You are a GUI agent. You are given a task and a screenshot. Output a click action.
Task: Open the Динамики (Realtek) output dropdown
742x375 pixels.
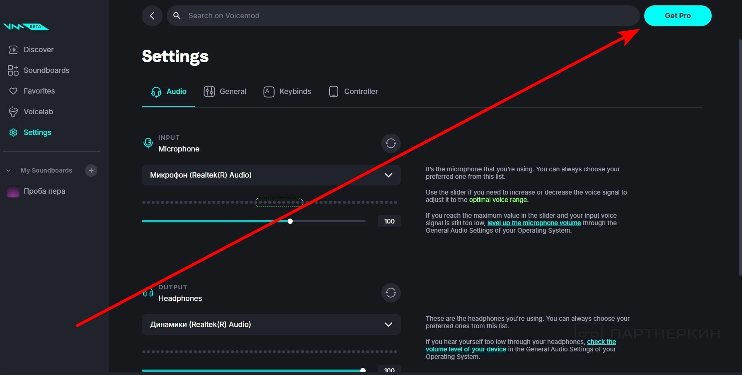(271, 325)
